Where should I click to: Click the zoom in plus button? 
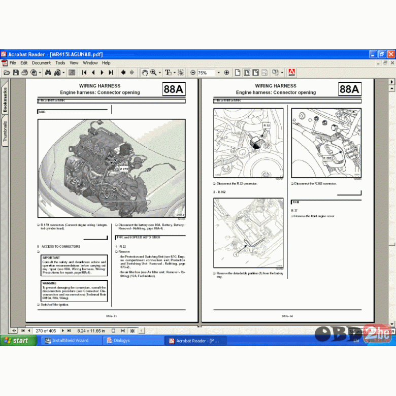pyautogui.click(x=226, y=73)
